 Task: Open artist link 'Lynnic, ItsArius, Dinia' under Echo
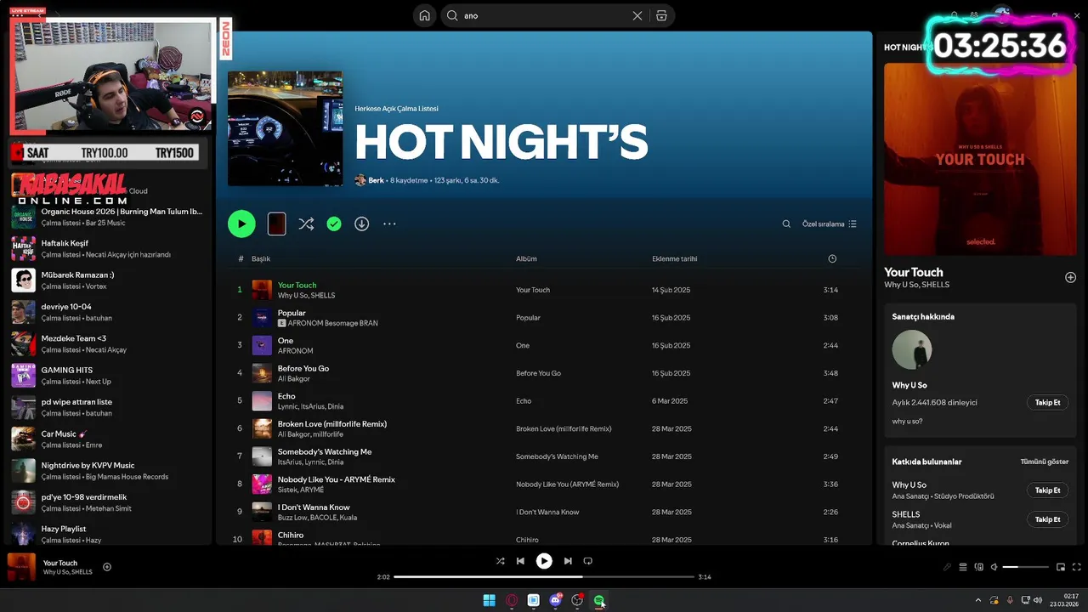click(310, 406)
